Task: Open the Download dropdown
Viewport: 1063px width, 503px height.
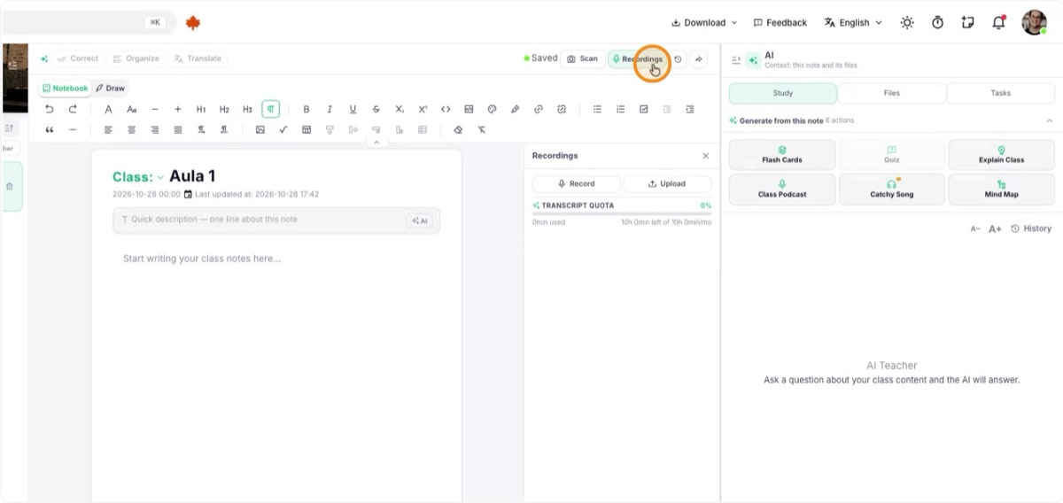Action: (704, 23)
